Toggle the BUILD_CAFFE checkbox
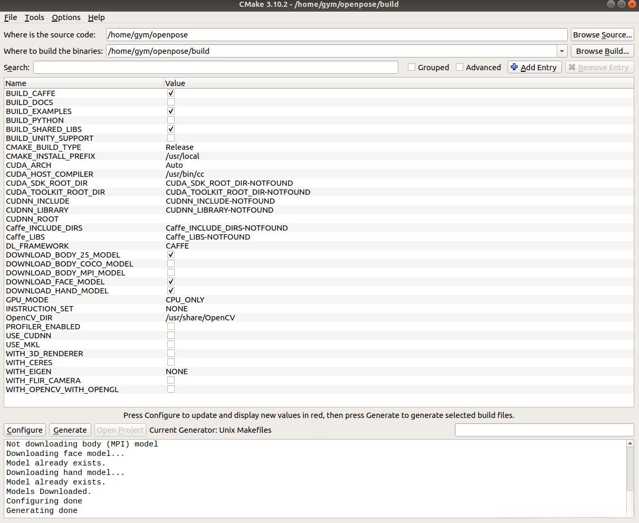 [x=171, y=93]
